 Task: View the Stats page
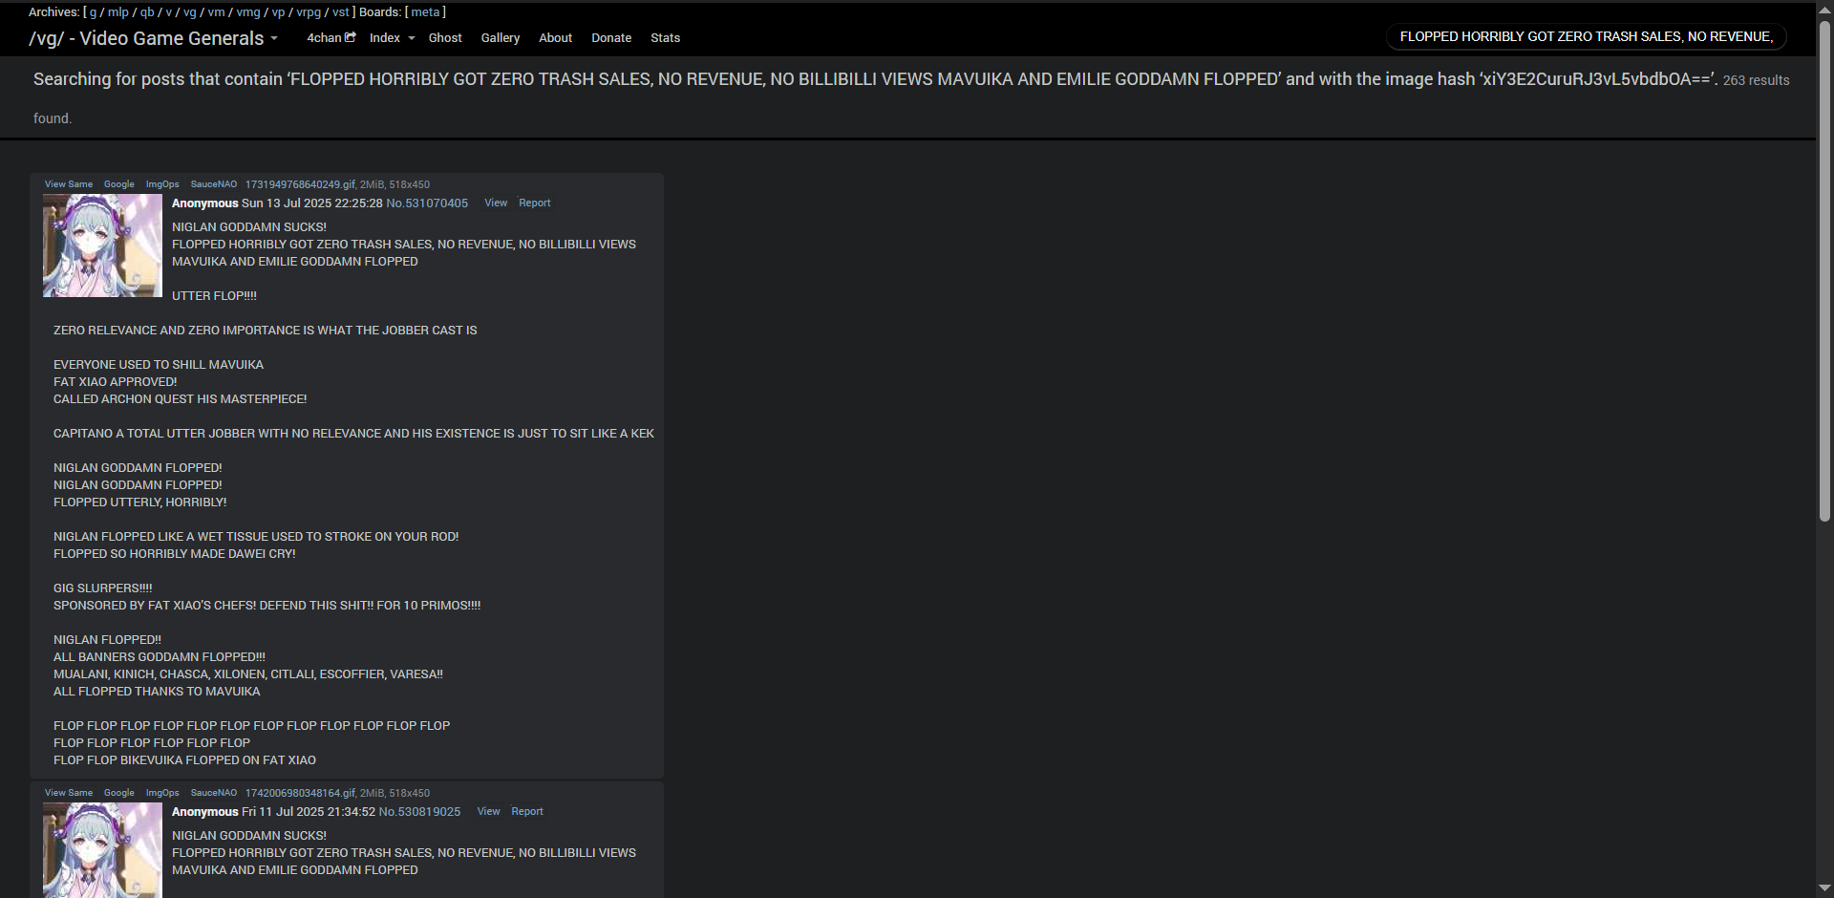click(x=665, y=38)
